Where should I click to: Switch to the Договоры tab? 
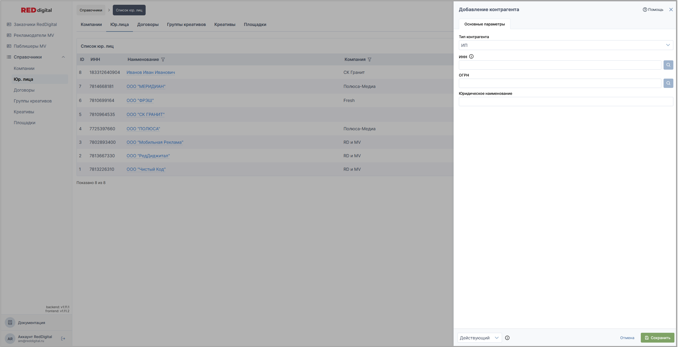148,25
